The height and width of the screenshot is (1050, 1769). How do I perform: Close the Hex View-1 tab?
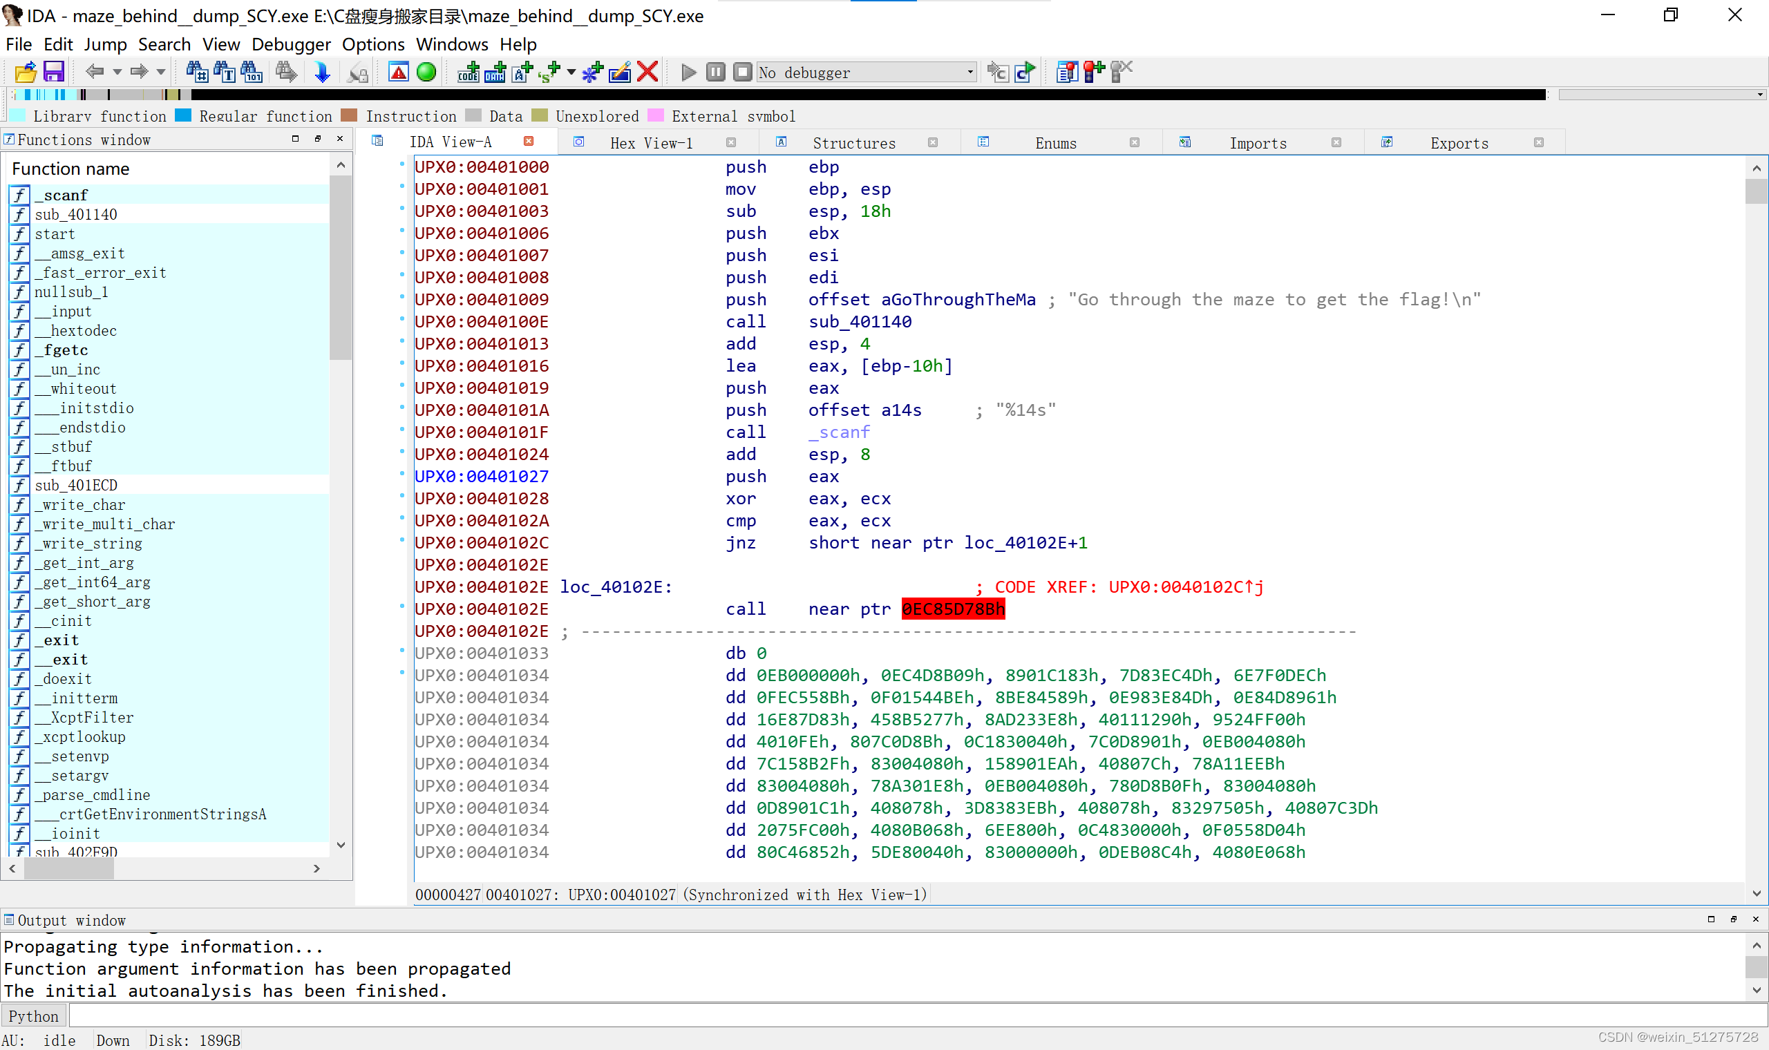731,142
